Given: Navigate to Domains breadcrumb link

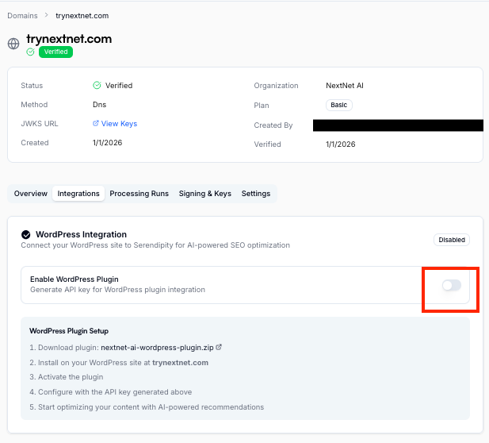Looking at the screenshot, I should 22,16.
